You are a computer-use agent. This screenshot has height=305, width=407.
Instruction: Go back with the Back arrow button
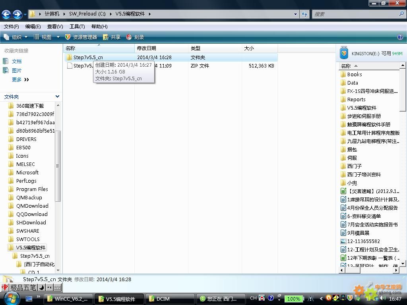coord(6,15)
